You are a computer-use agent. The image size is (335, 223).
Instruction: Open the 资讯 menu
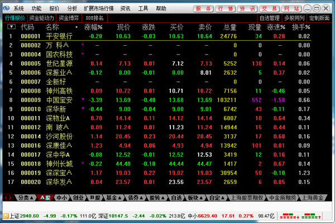pos(125,8)
